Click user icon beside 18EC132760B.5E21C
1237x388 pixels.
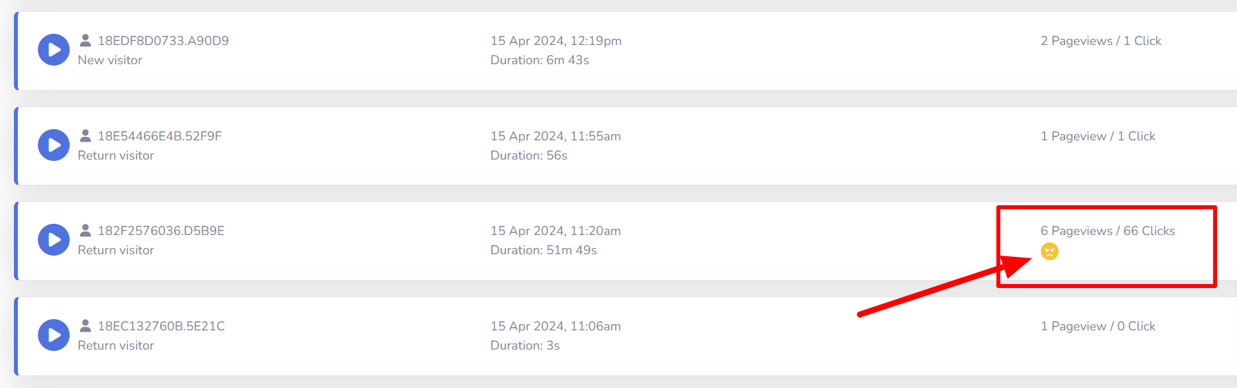(x=86, y=326)
